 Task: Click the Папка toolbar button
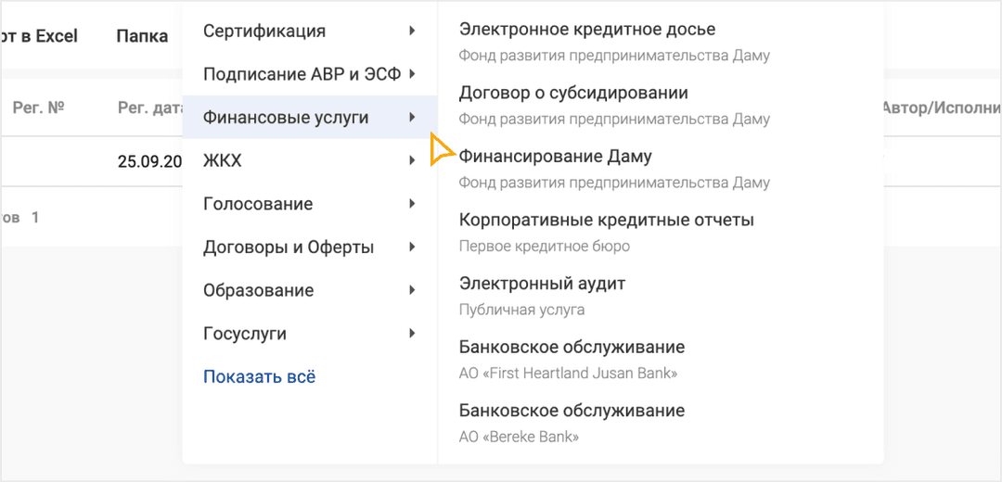pos(142,36)
